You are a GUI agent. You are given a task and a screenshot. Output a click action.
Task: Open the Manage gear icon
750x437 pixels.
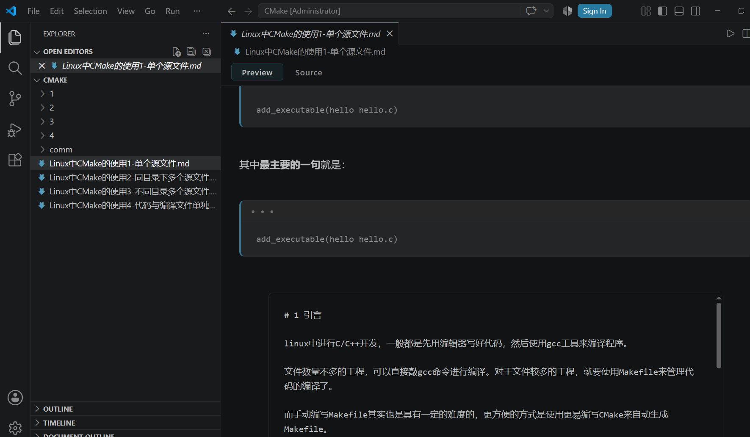[15, 428]
